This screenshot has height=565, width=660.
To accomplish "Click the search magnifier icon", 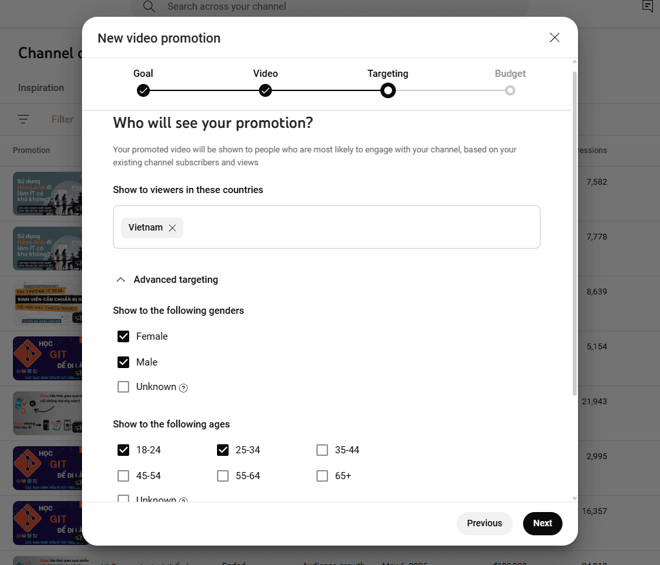I will 149,6.
